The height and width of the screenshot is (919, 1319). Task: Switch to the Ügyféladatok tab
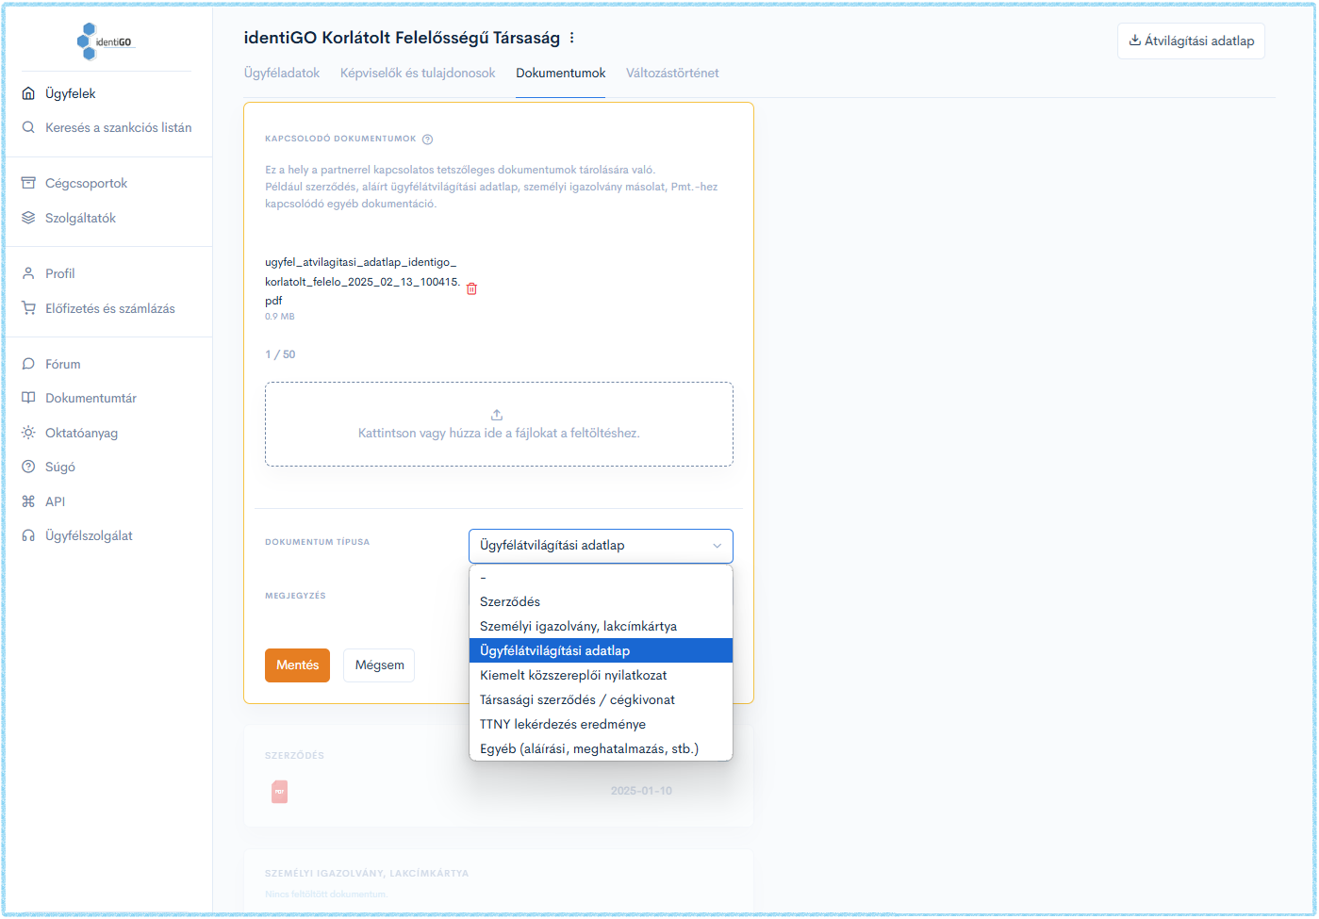tap(282, 73)
